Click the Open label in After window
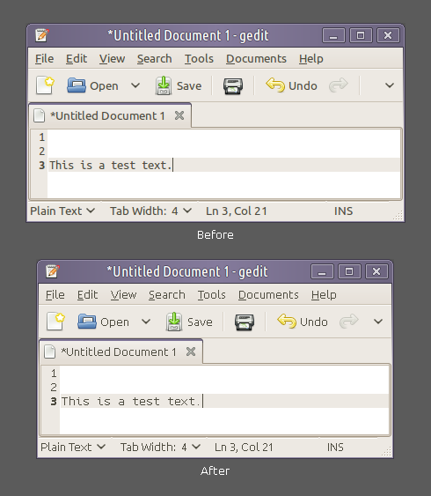The width and height of the screenshot is (431, 496). point(114,322)
